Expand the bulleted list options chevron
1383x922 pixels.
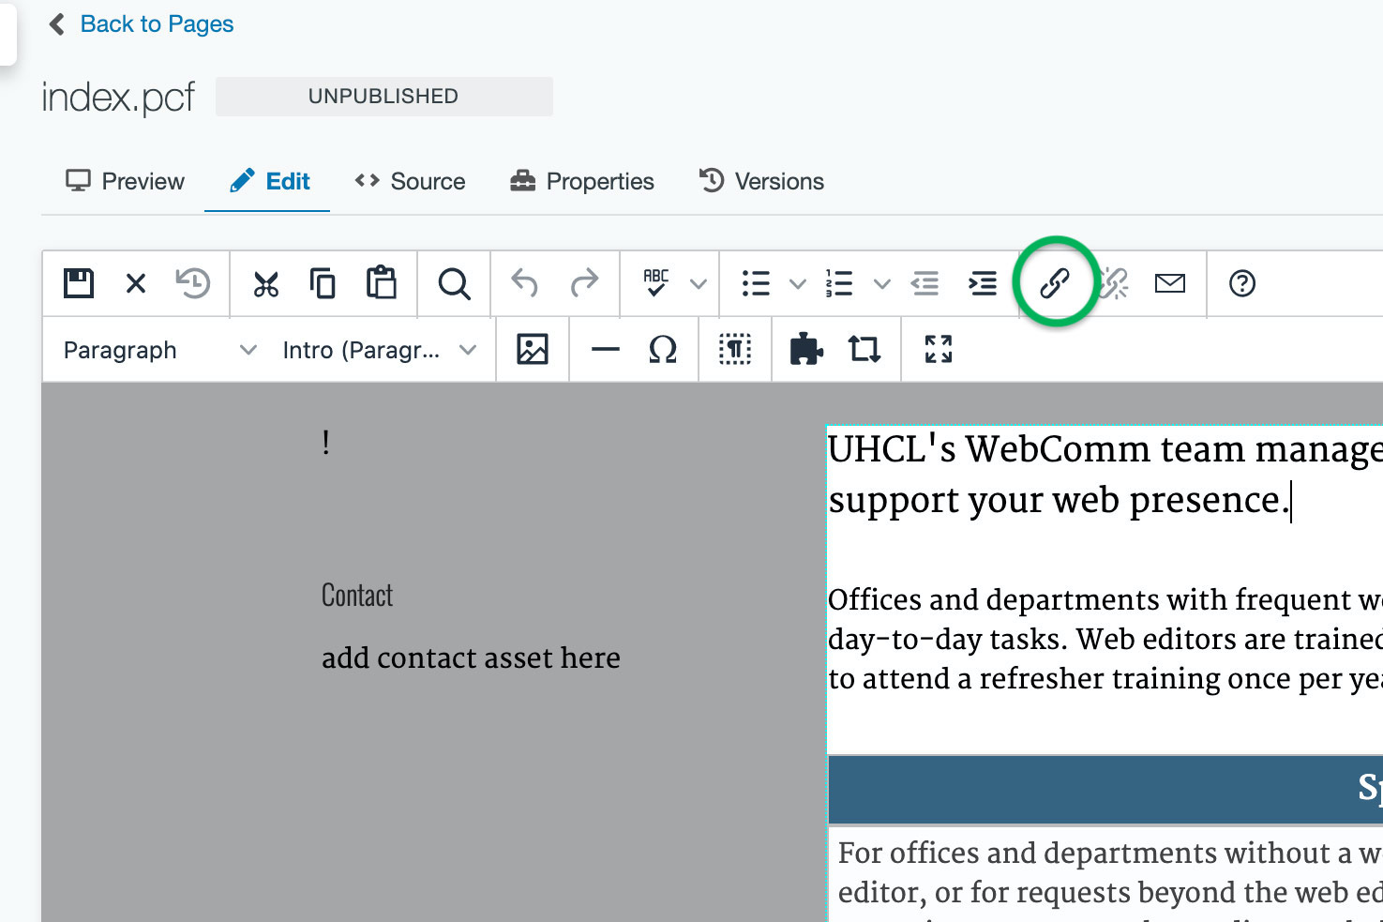pos(797,282)
